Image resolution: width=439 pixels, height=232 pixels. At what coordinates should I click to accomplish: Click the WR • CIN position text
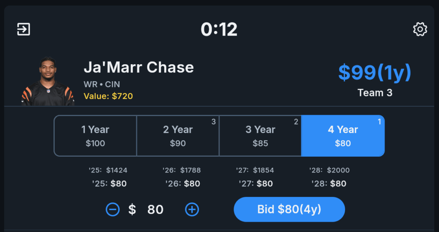click(102, 84)
